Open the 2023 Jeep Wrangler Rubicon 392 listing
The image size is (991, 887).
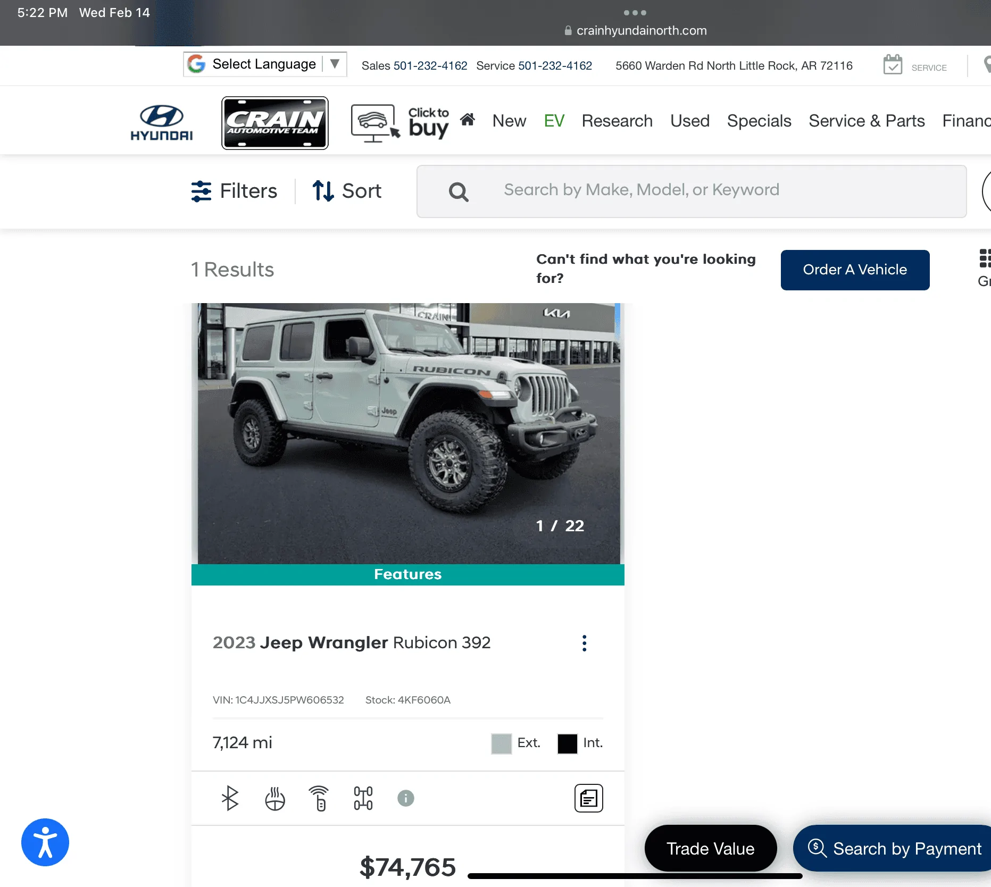[x=352, y=643]
